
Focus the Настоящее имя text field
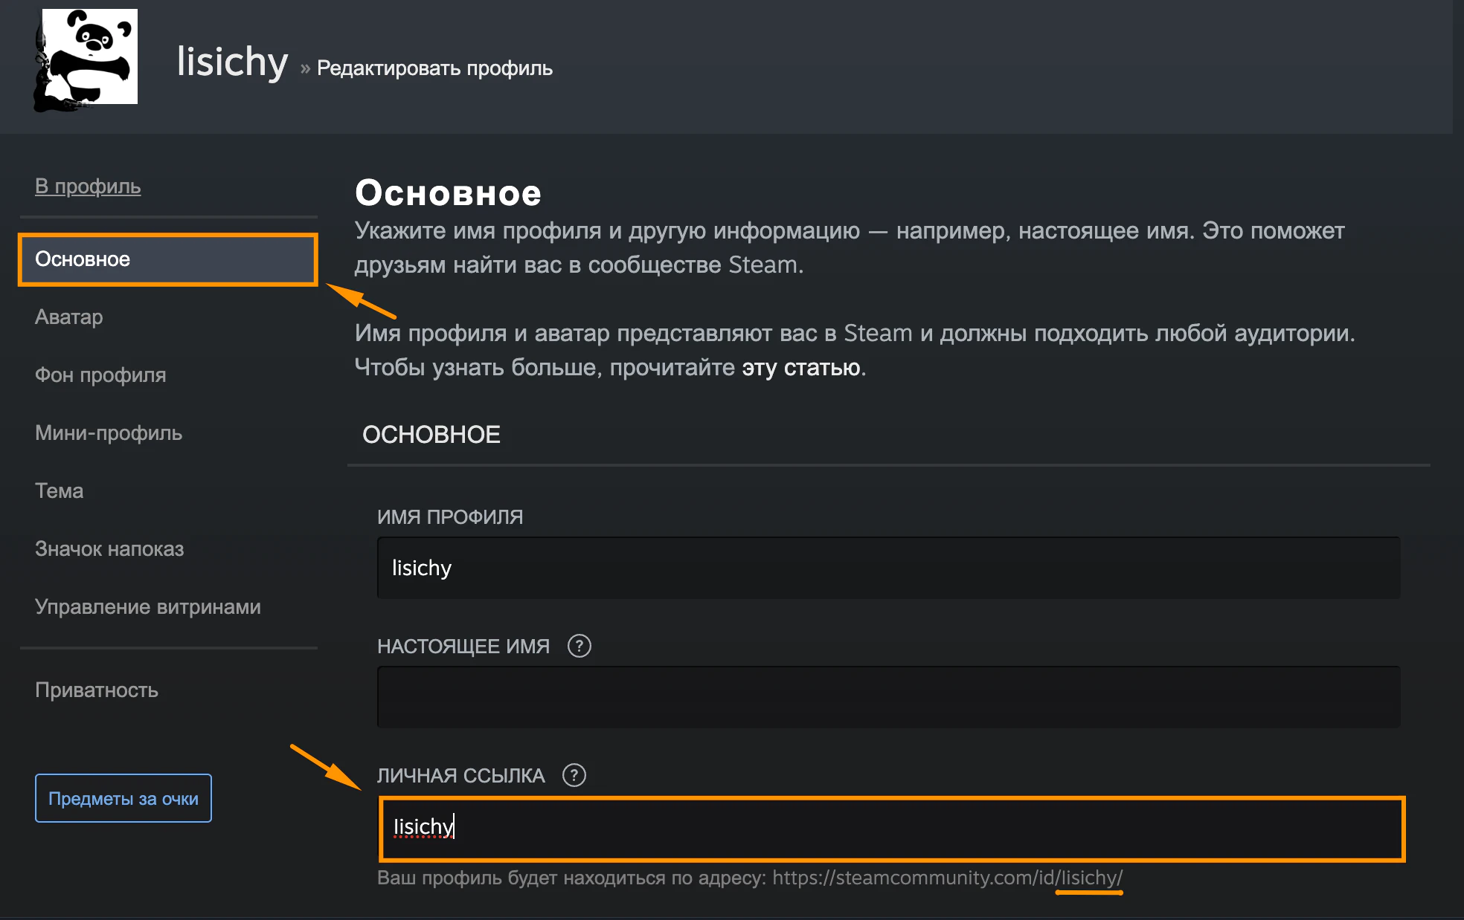[x=889, y=697]
